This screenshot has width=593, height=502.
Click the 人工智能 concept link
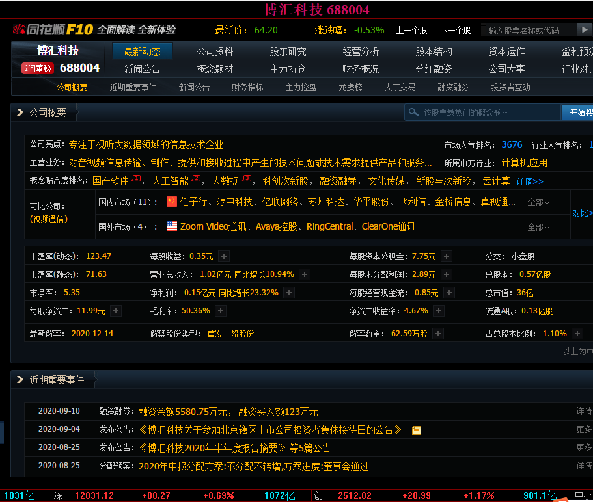coord(170,181)
